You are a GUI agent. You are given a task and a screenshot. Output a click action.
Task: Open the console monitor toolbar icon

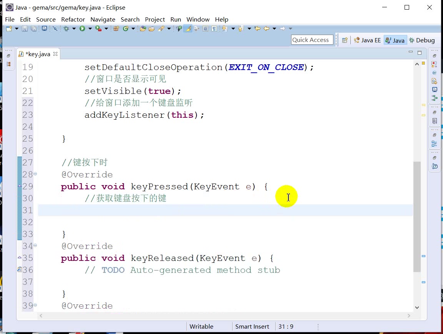click(x=44, y=28)
